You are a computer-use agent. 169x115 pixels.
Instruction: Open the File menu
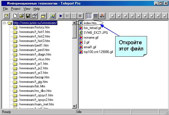pyautogui.click(x=5, y=9)
